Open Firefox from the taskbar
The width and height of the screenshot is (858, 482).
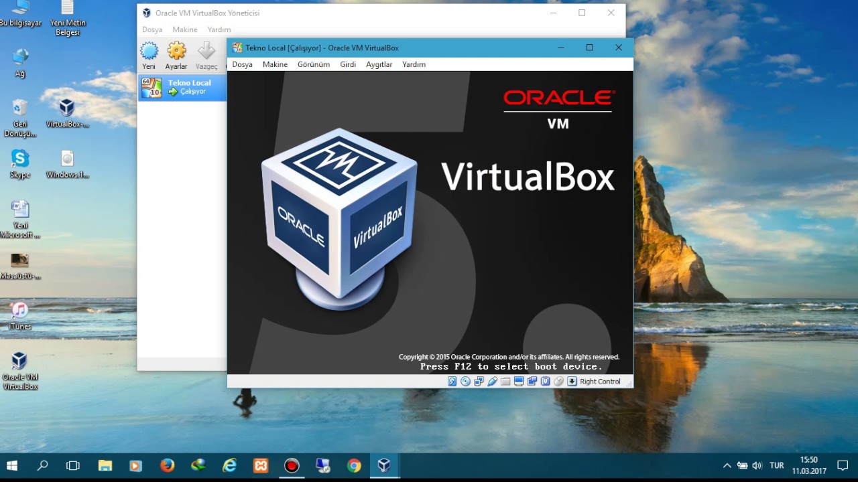(168, 466)
